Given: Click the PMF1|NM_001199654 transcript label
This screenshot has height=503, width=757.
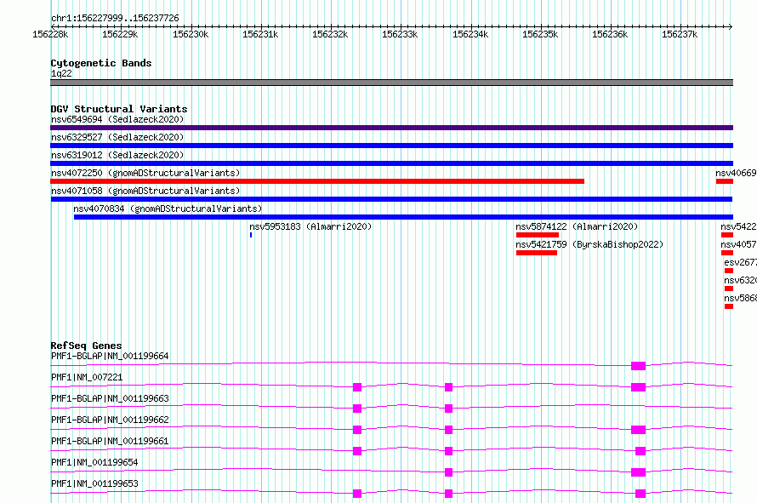Looking at the screenshot, I should [x=94, y=462].
